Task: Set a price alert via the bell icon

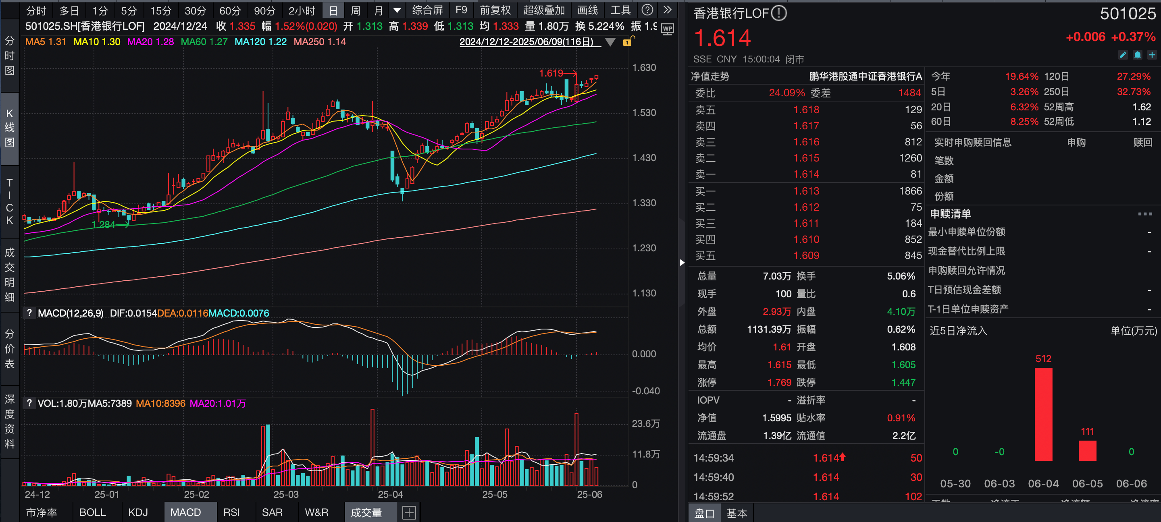Action: (1137, 54)
